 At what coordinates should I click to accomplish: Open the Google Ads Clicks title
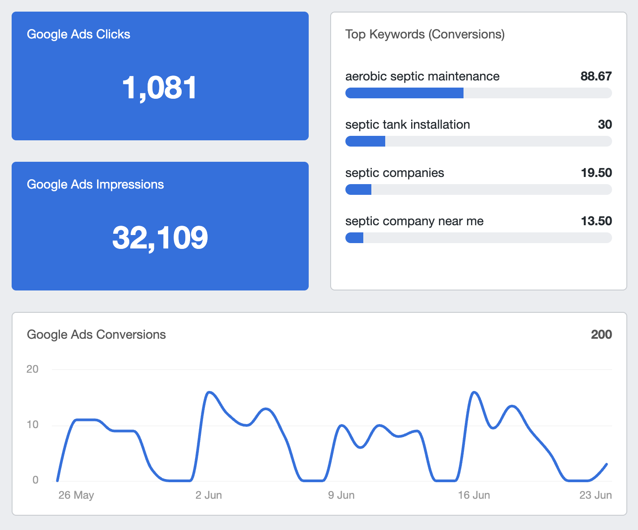tap(78, 34)
